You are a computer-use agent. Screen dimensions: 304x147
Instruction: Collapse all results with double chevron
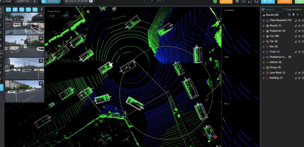tap(298, 15)
